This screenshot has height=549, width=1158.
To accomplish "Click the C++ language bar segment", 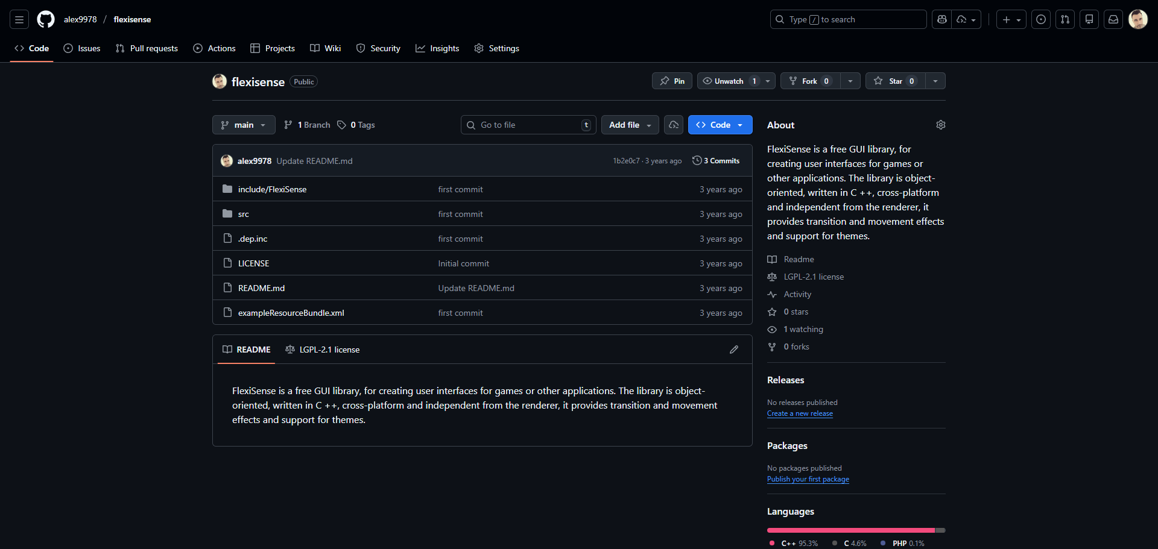I will click(x=850, y=530).
